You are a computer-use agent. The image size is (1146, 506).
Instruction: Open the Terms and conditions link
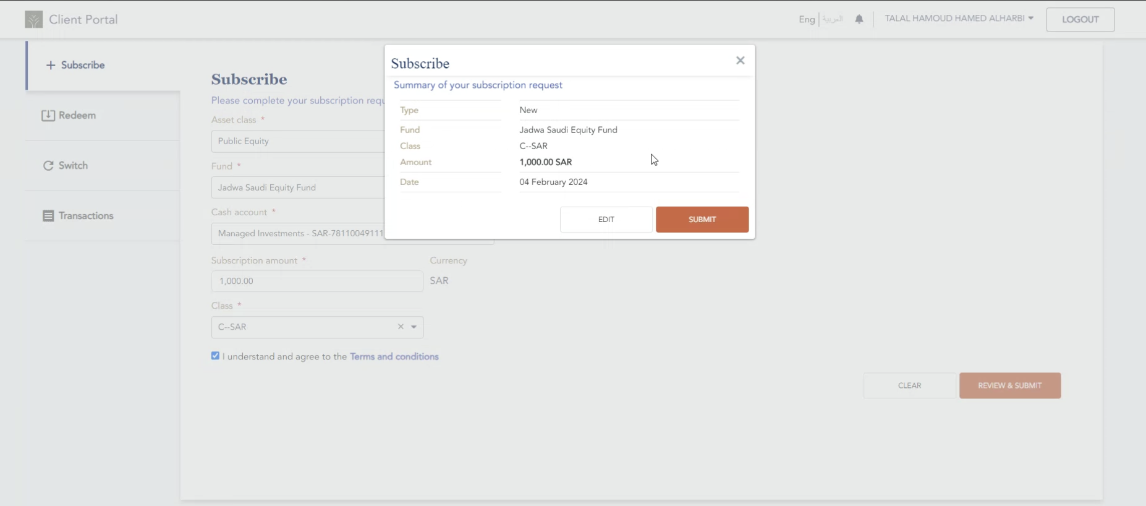[x=394, y=356]
